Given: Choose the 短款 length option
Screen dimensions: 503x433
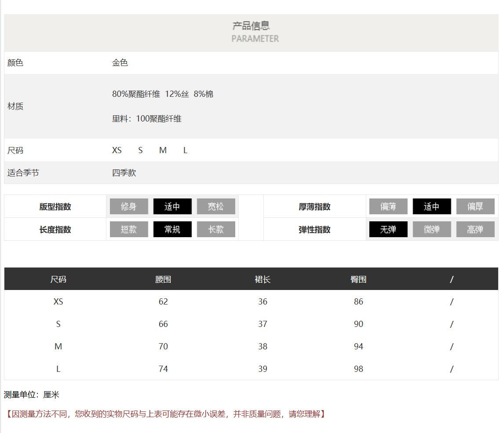Looking at the screenshot, I should (129, 229).
